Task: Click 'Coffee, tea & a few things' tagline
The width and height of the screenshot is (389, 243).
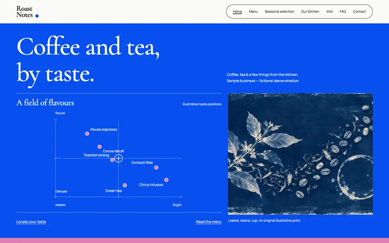Action: [x=263, y=75]
